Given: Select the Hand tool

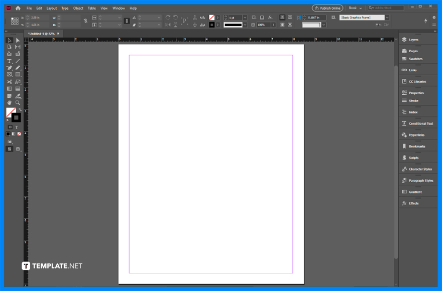Looking at the screenshot, I should (x=9, y=103).
